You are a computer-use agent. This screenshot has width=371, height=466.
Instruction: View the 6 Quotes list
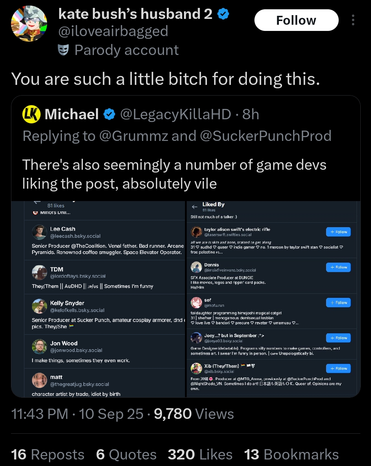click(127, 454)
